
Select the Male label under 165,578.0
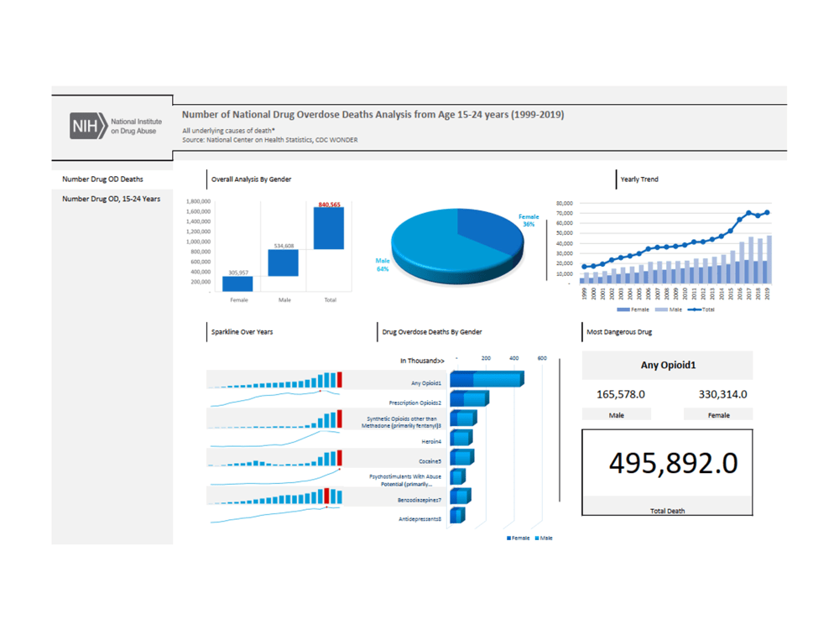[617, 415]
